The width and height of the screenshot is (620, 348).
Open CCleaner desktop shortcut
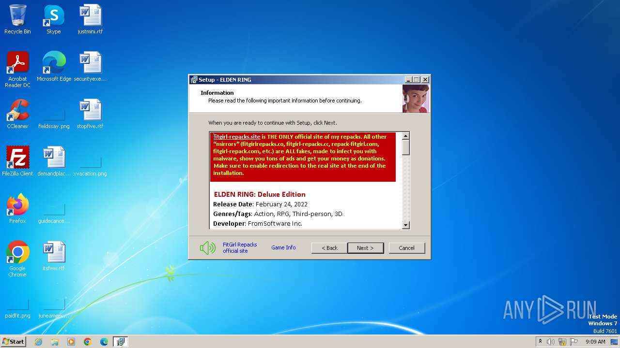(17, 114)
